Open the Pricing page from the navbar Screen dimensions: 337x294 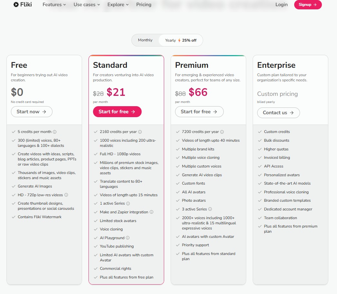144,5
